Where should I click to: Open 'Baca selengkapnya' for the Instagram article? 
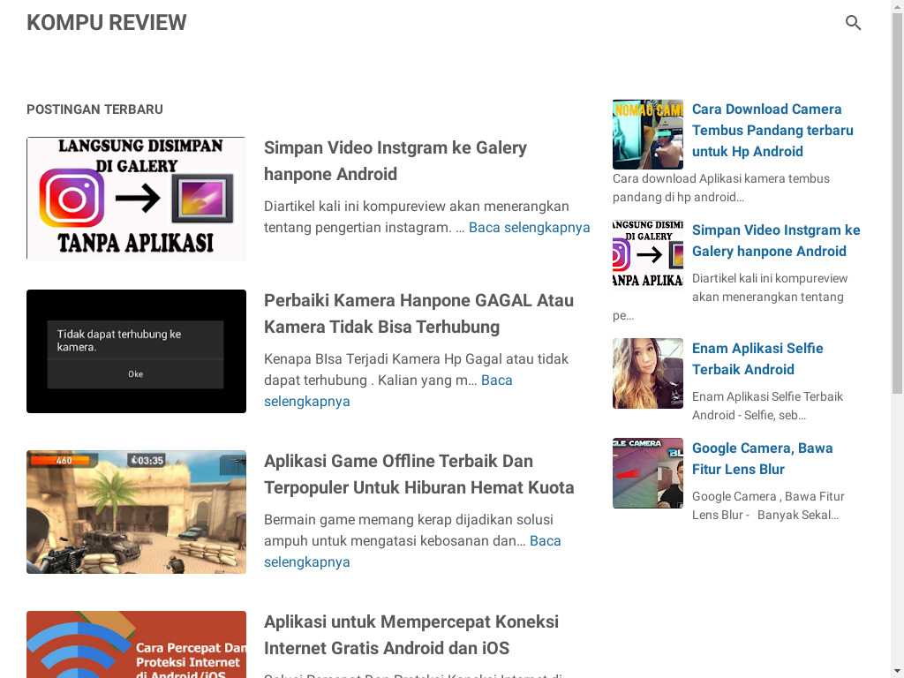[530, 228]
